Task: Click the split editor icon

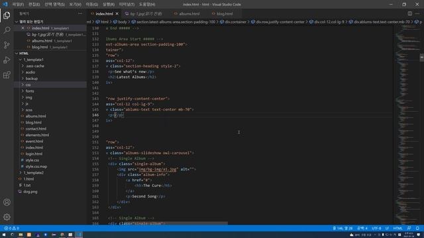Action: (x=410, y=13)
